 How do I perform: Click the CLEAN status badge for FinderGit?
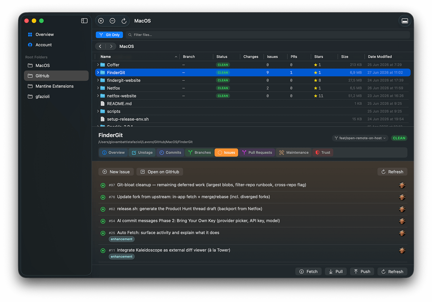pyautogui.click(x=399, y=138)
